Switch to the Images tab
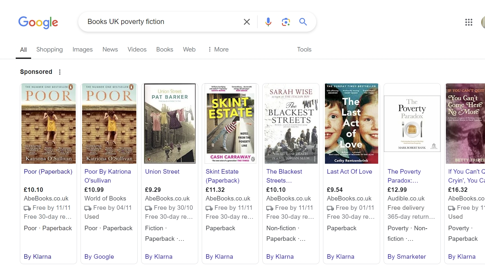485x267 pixels. pos(82,50)
